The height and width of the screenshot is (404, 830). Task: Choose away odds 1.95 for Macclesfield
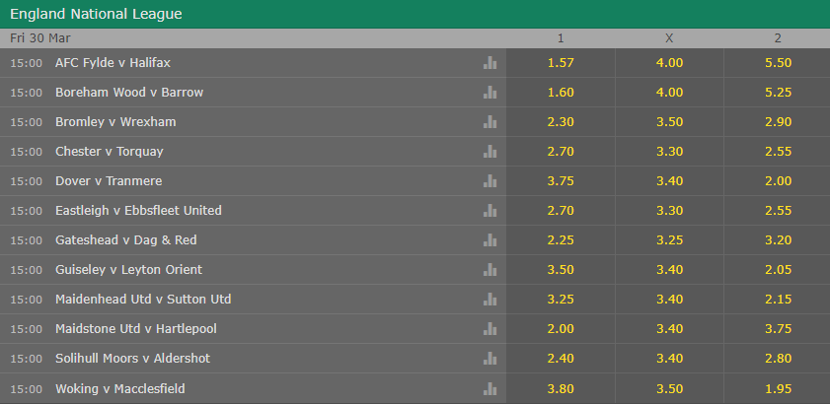(777, 388)
